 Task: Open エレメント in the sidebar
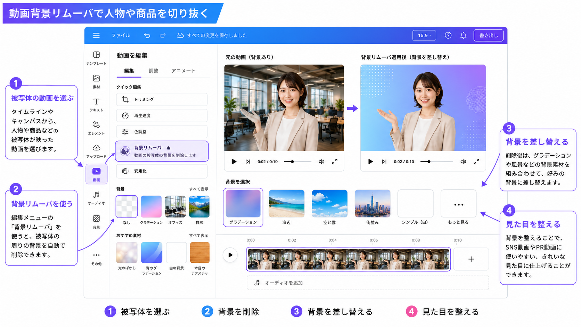click(x=96, y=128)
